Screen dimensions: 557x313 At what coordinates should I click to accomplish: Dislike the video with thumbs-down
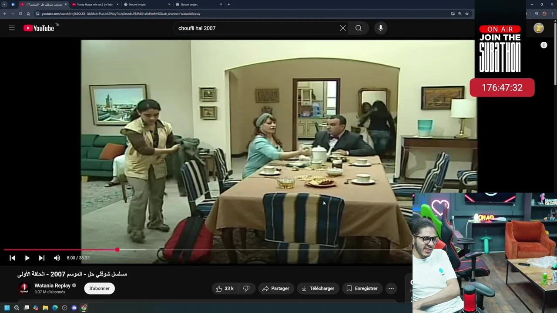pos(246,288)
